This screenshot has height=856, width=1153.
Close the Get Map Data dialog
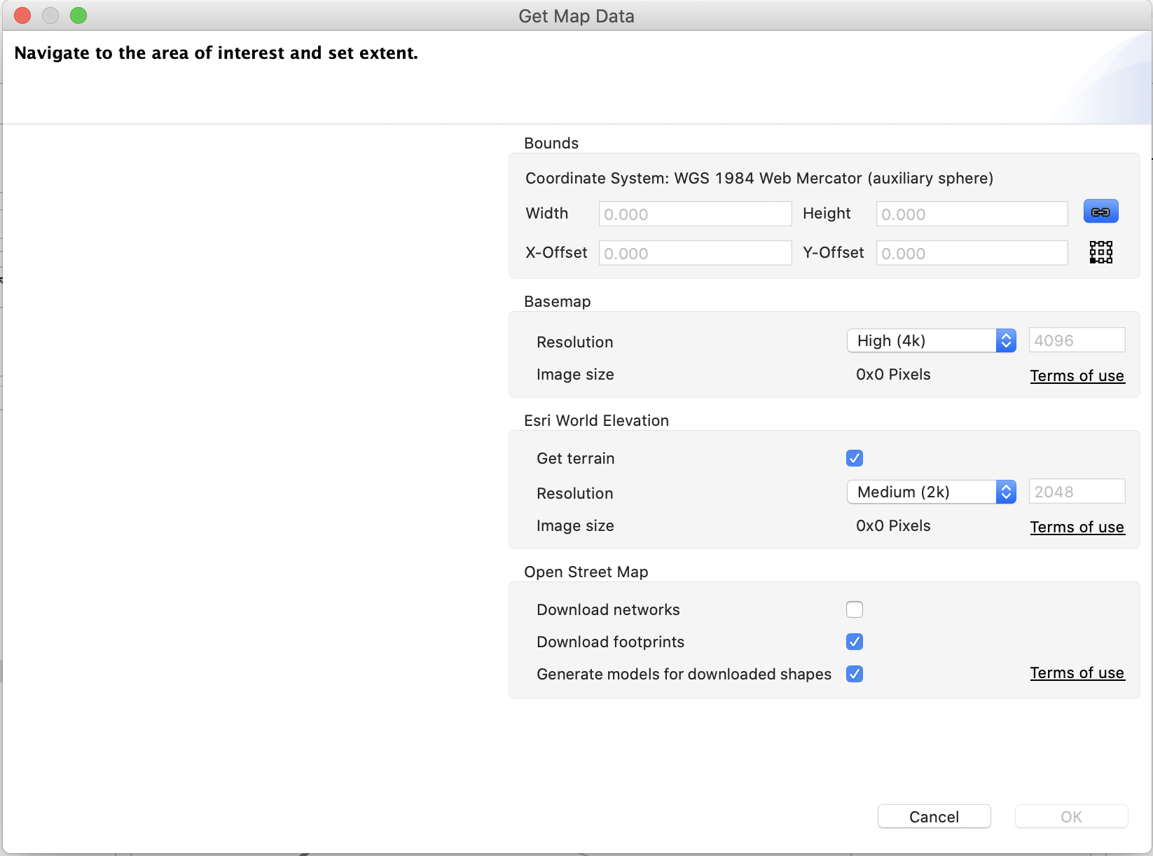[x=22, y=15]
